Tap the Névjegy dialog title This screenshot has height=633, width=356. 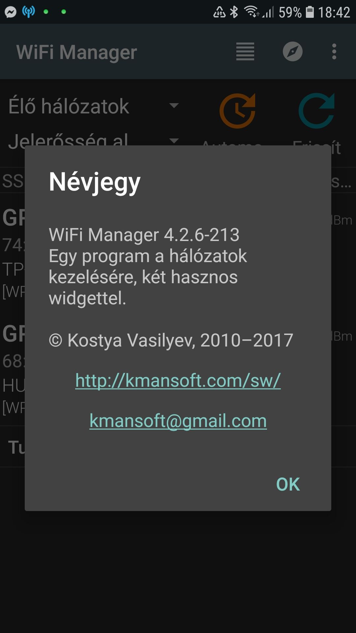[95, 182]
